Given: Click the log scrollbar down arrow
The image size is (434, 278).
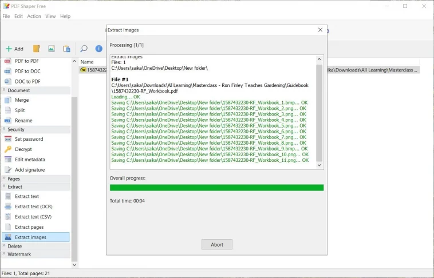Looking at the screenshot, I should pyautogui.click(x=319, y=165).
